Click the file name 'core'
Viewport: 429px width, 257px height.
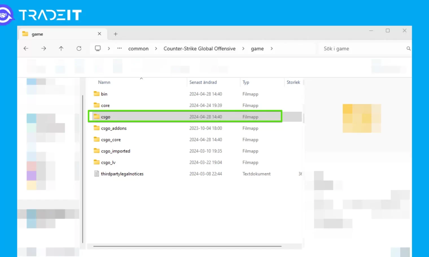pos(105,105)
